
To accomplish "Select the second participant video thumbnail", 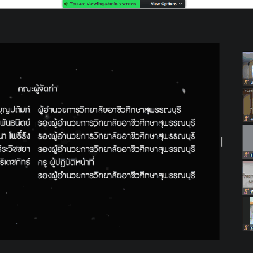I will (248, 105).
